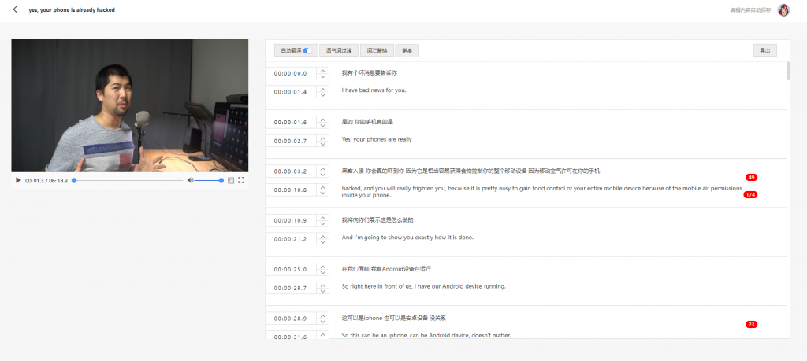Decrease the 00:00:25.0 timestamp

[322, 273]
